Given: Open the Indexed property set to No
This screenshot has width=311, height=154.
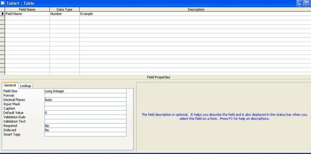Looking at the screenshot, I should click(x=85, y=130).
